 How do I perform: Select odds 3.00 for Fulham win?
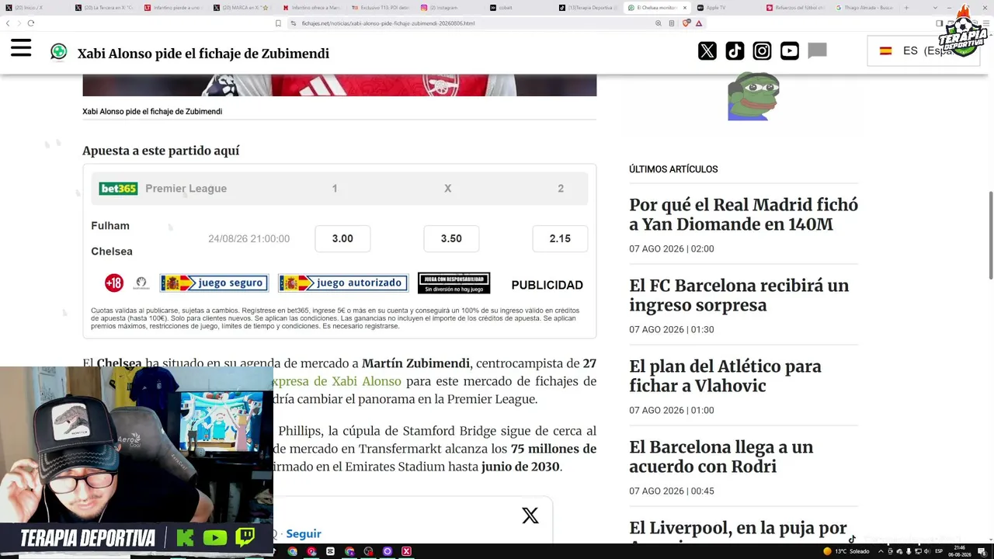click(342, 238)
